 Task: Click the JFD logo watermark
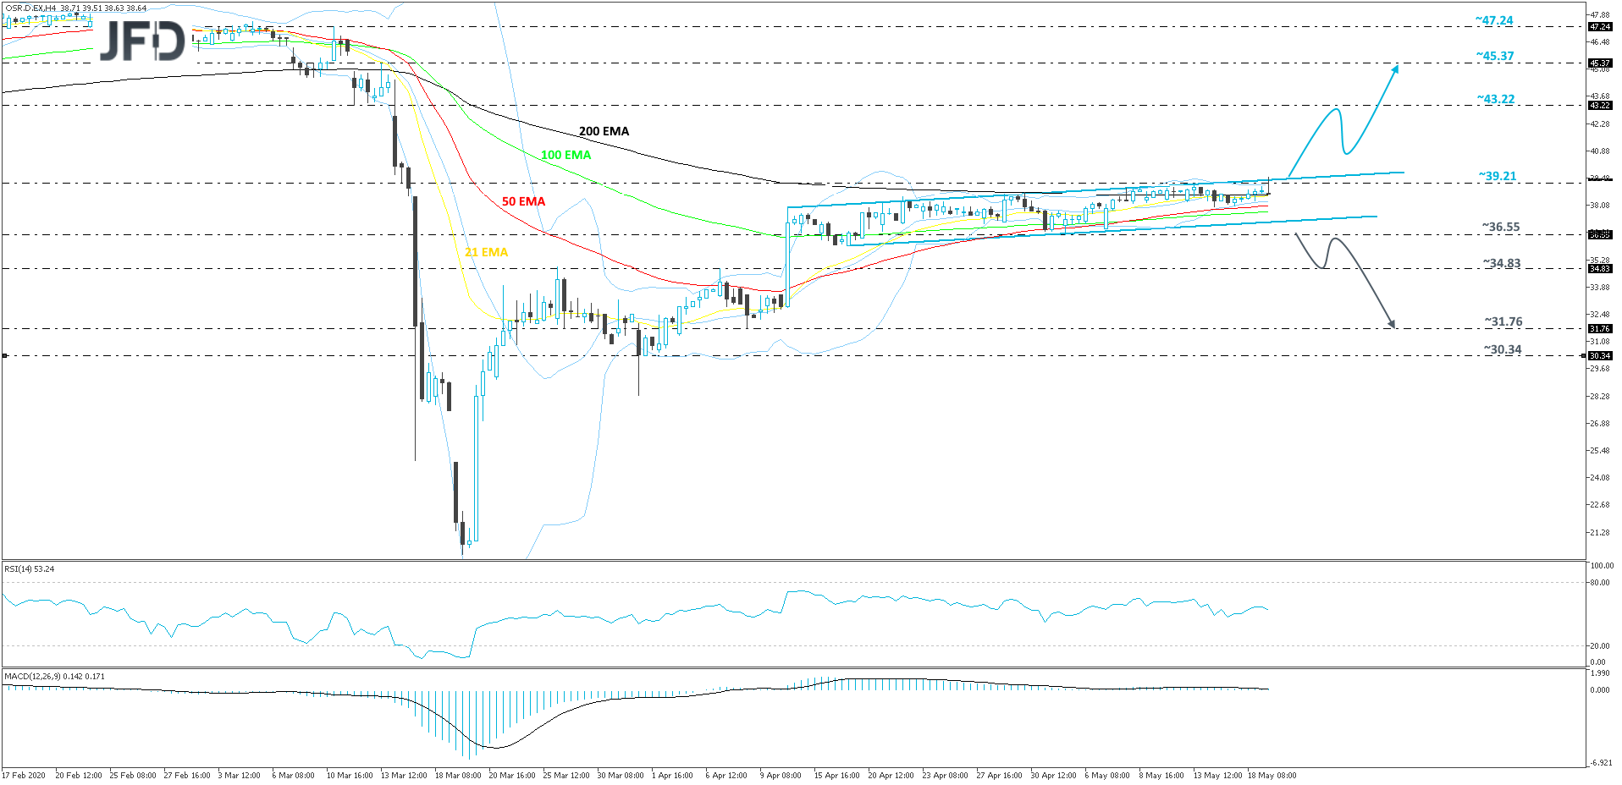pos(142,41)
